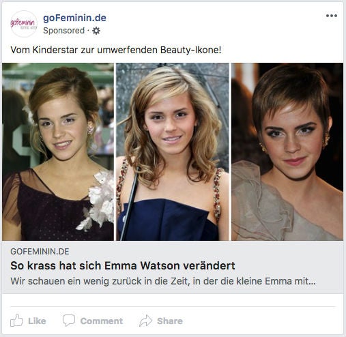The height and width of the screenshot is (337, 346).
Task: Click the Like button label
Action: point(37,321)
